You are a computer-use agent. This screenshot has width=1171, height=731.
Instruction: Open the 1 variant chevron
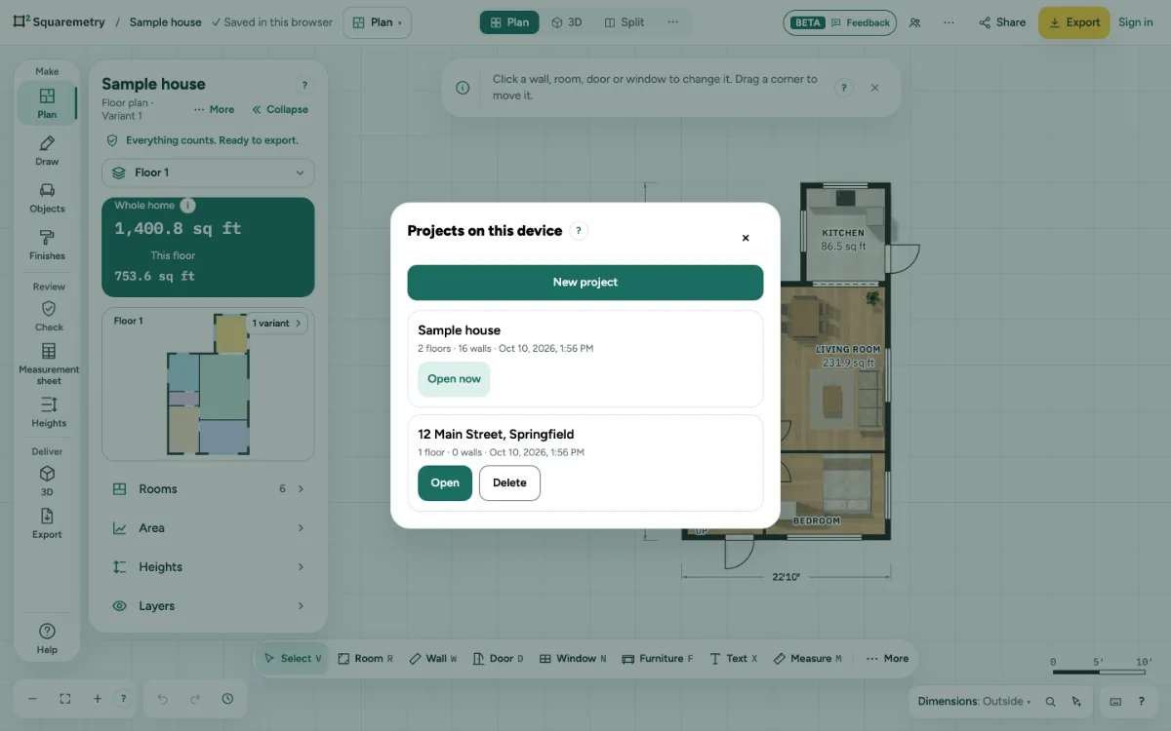pos(277,323)
